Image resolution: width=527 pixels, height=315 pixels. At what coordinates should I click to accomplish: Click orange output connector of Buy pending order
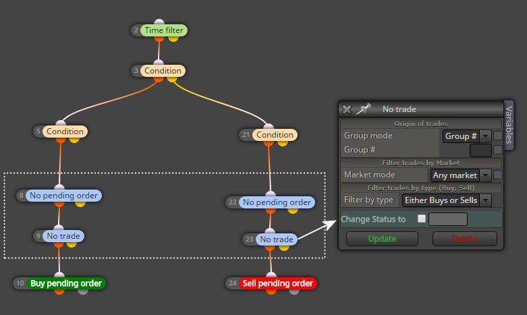pyautogui.click(x=59, y=291)
